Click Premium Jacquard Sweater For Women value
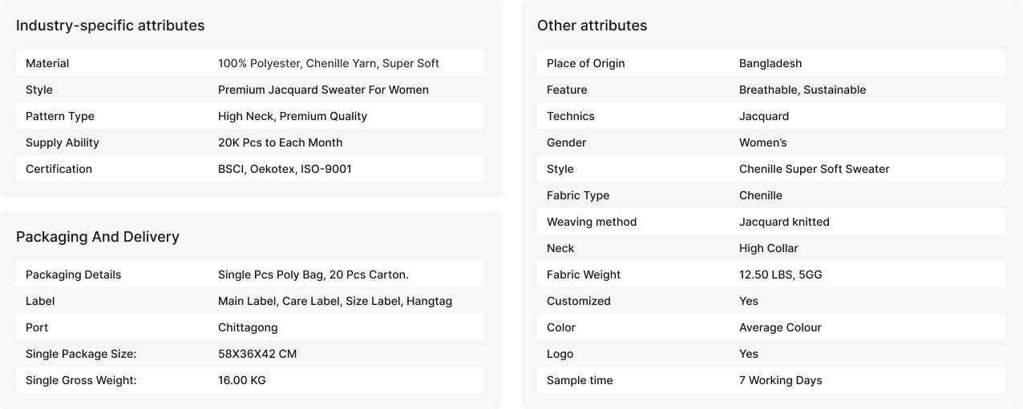This screenshot has width=1023, height=409. tap(323, 90)
